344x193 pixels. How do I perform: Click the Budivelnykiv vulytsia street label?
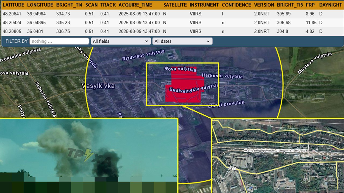pyautogui.click(x=194, y=87)
